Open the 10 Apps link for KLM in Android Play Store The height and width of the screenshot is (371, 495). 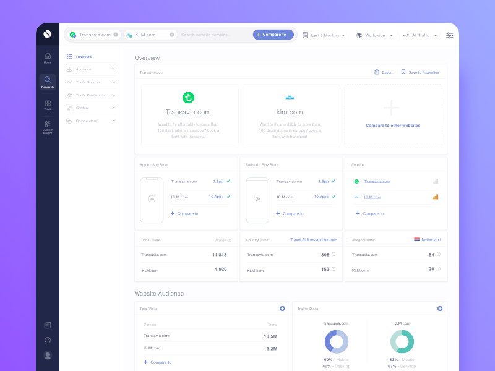pyautogui.click(x=321, y=197)
